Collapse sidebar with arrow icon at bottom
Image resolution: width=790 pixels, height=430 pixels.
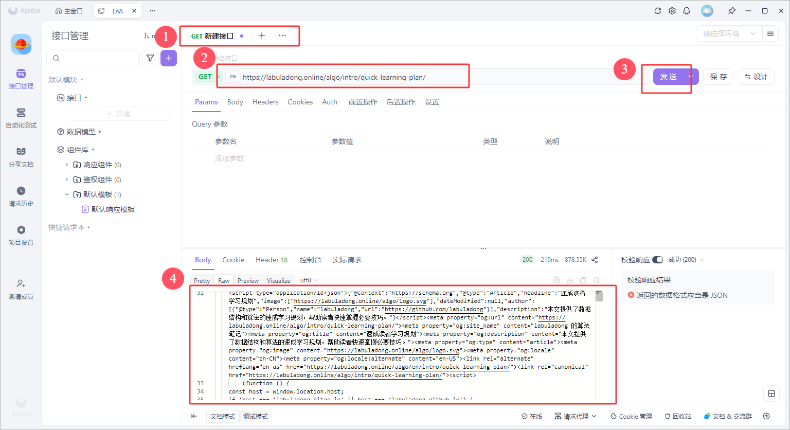194,416
